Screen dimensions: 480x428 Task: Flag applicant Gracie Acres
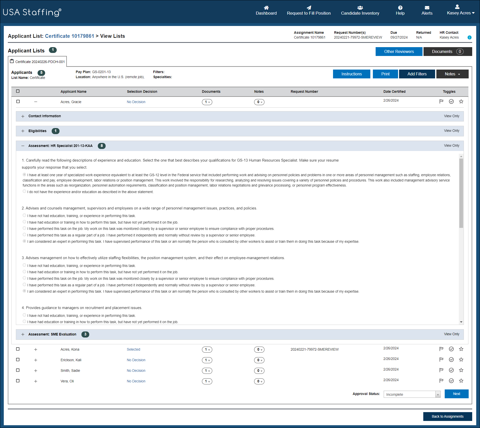(441, 101)
